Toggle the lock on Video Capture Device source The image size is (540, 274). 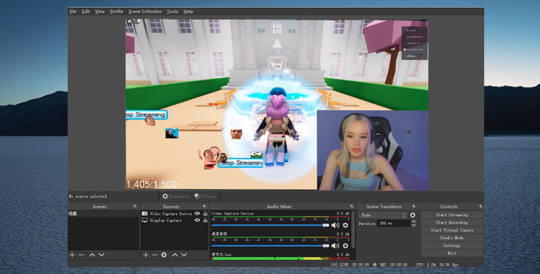click(205, 213)
